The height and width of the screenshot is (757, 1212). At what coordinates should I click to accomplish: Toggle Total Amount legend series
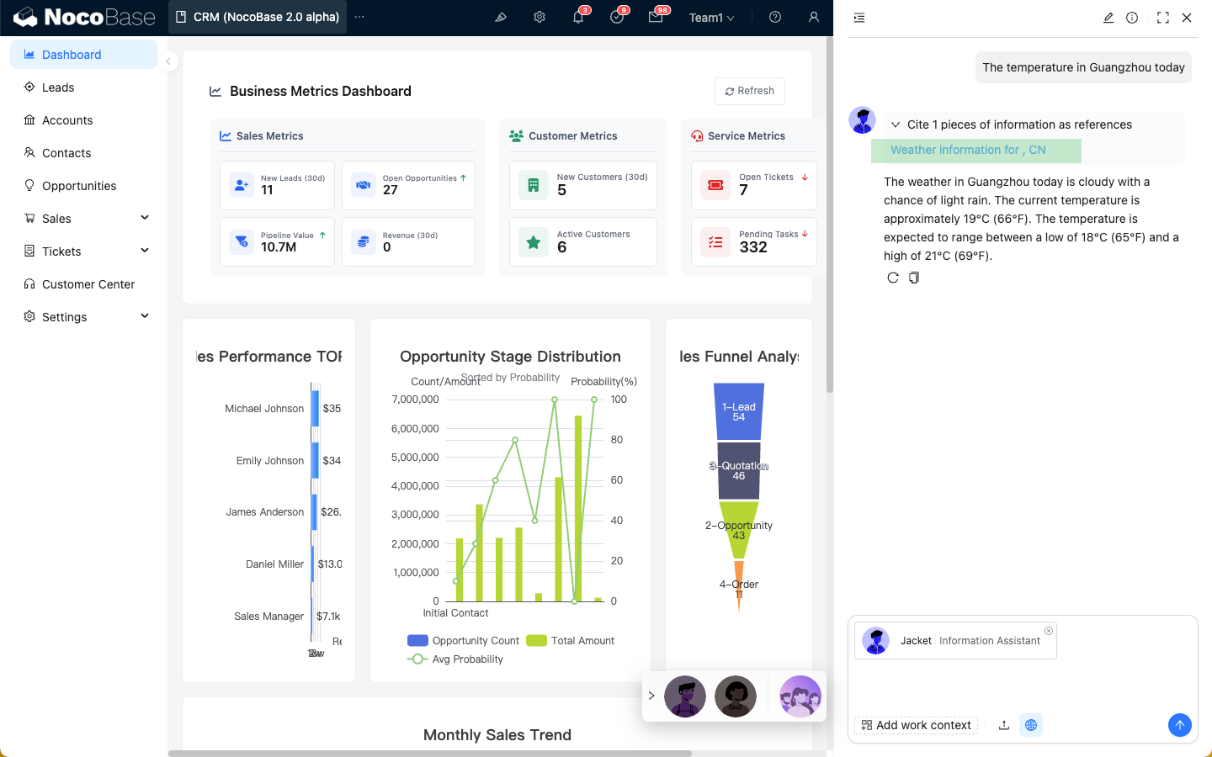[571, 641]
